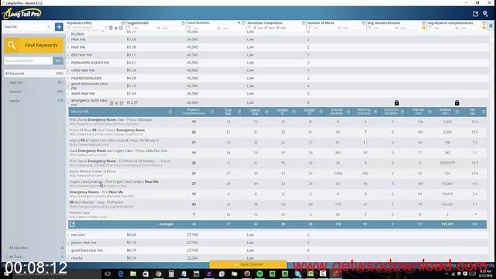This screenshot has height=279, width=496.
Task: Click Task View button on taskbar
Action: tap(108, 274)
